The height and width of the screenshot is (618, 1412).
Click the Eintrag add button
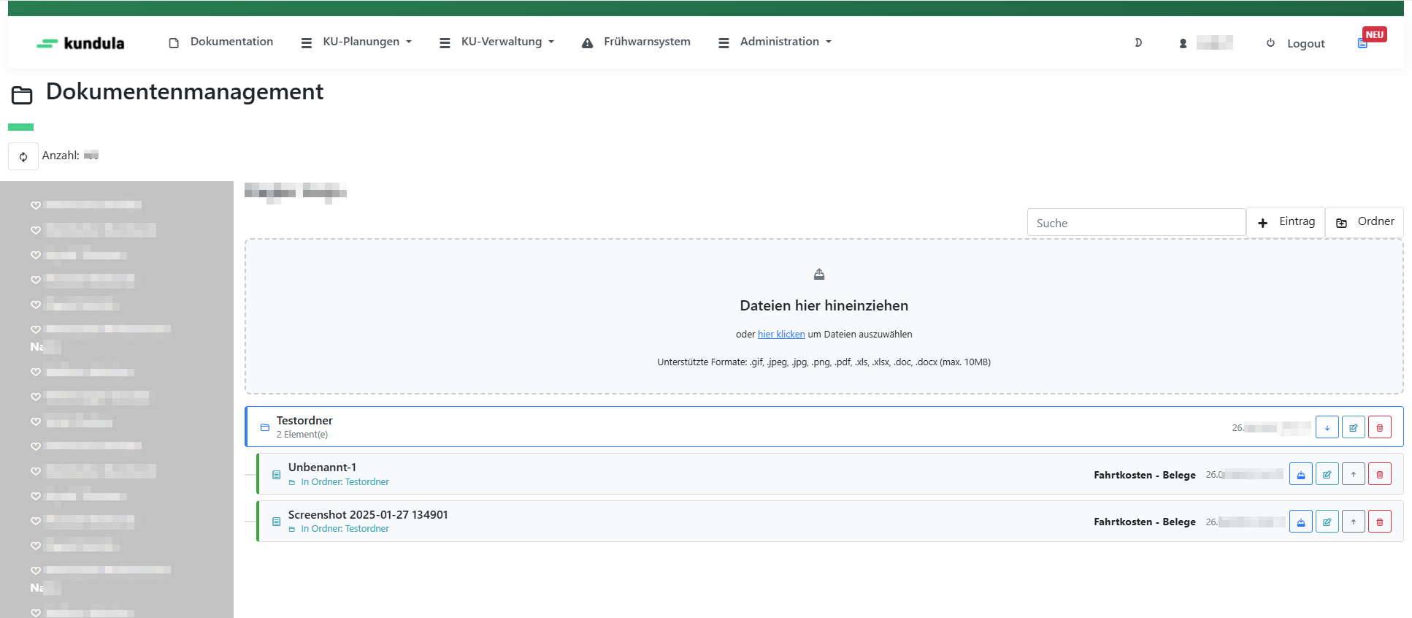tap(1286, 222)
